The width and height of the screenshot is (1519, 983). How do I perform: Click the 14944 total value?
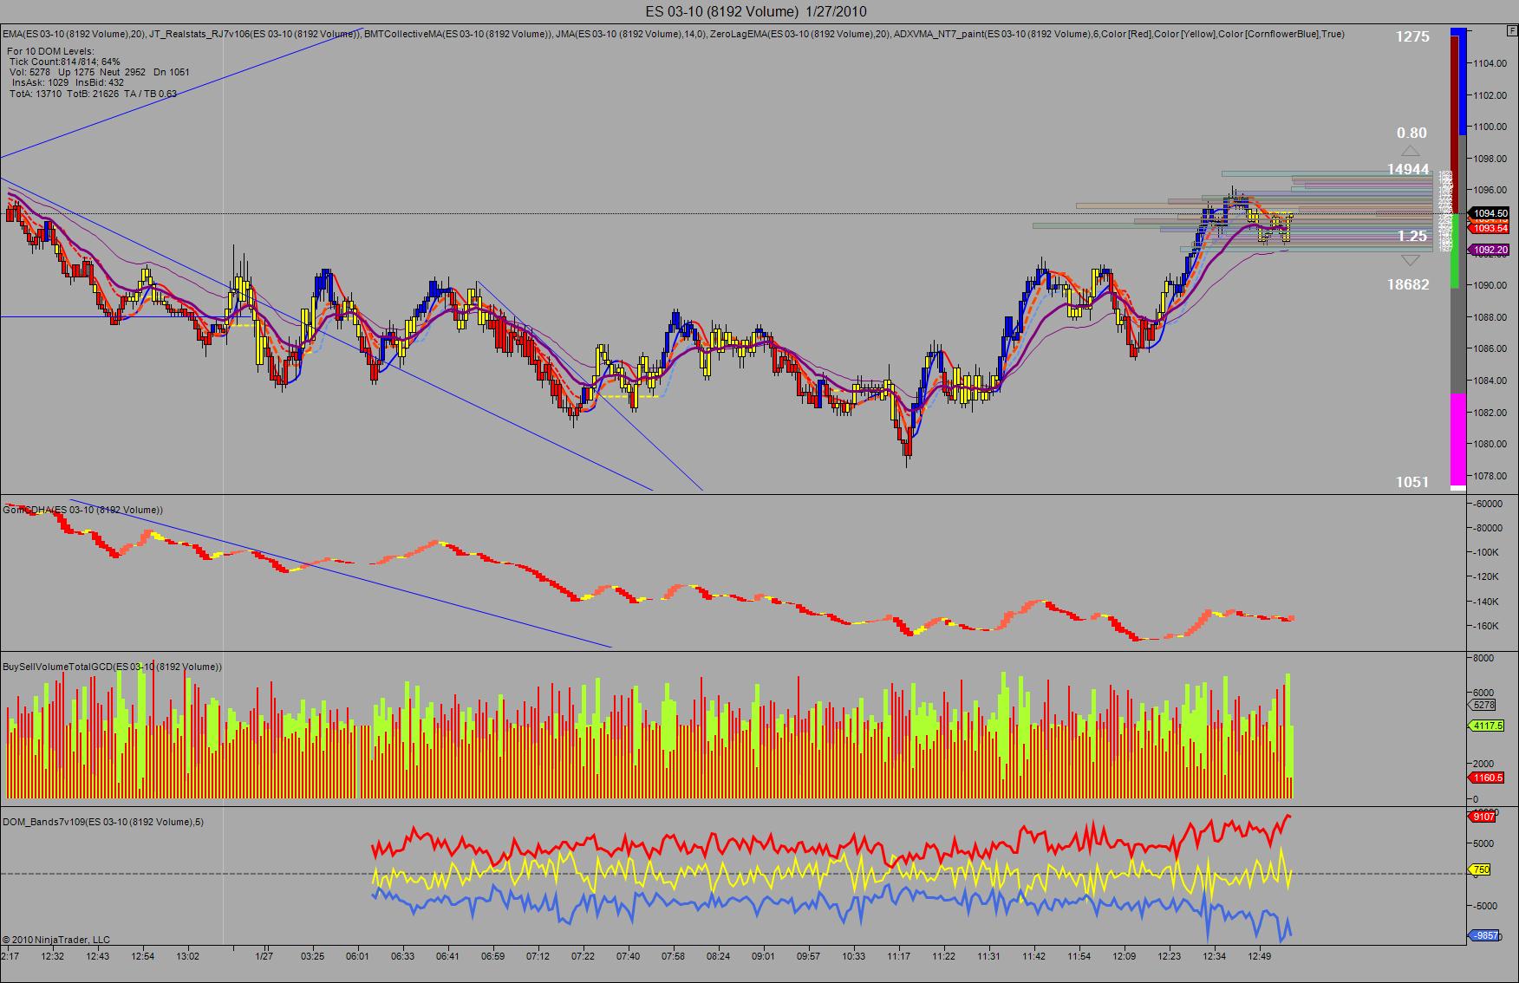[x=1408, y=170]
